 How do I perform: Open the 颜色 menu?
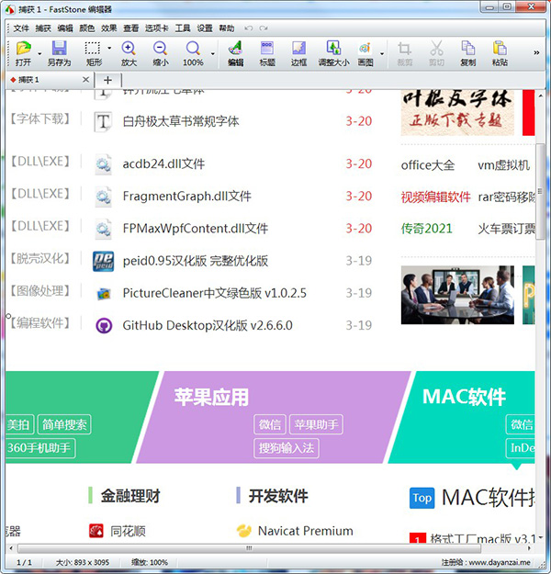click(x=86, y=28)
